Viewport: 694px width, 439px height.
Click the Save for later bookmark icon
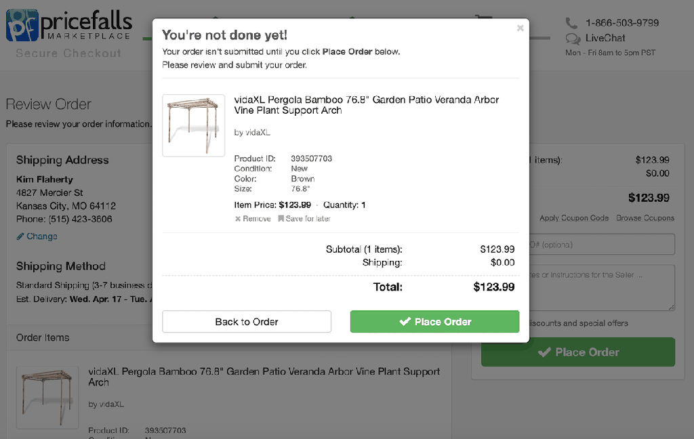(x=281, y=219)
